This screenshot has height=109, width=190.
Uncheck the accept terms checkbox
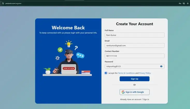point(106,73)
